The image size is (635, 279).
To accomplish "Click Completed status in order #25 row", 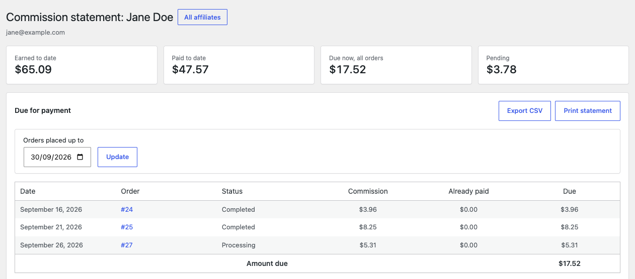I will coord(239,227).
